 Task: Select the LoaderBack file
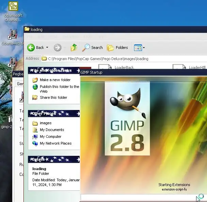coord(124,68)
